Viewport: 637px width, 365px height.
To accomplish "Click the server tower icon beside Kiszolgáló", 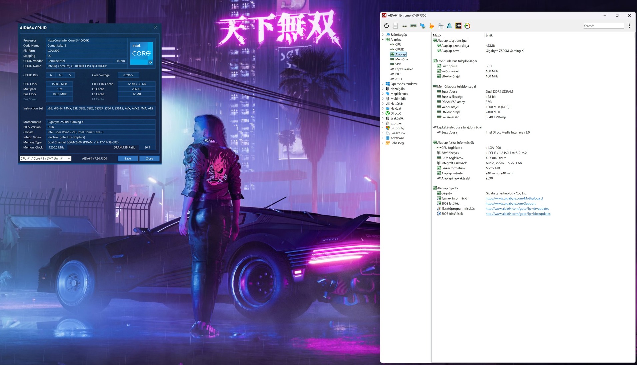I will pyautogui.click(x=388, y=89).
